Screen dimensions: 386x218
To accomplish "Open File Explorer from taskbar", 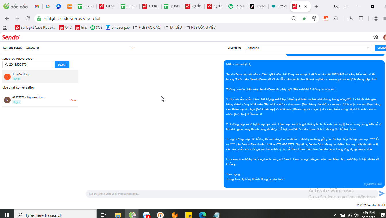I will pyautogui.click(x=118, y=215).
